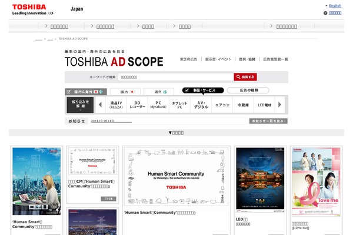The height and width of the screenshot is (235, 353).
Task: Open the pink ribbon love me ad thumbnail
Action: coord(316,182)
